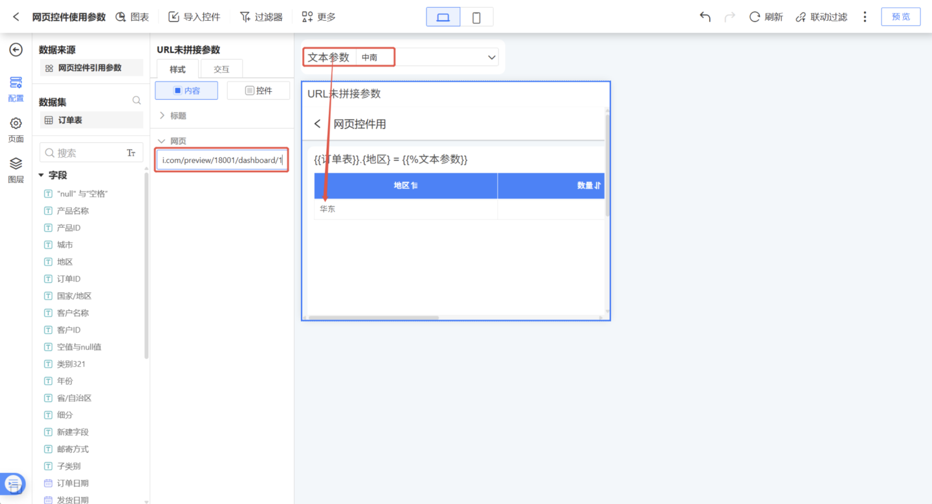Image resolution: width=932 pixels, height=504 pixels.
Task: Switch to the 样式 style tab
Action: tap(177, 69)
